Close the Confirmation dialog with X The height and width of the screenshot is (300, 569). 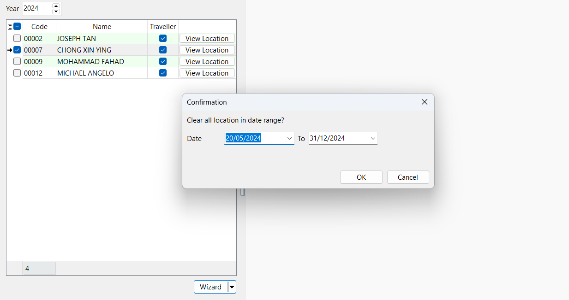point(425,102)
